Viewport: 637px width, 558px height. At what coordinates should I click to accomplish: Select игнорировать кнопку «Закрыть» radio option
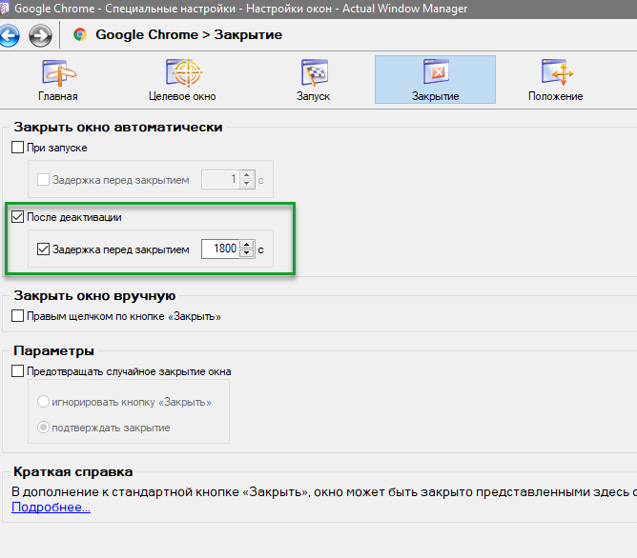tap(43, 402)
